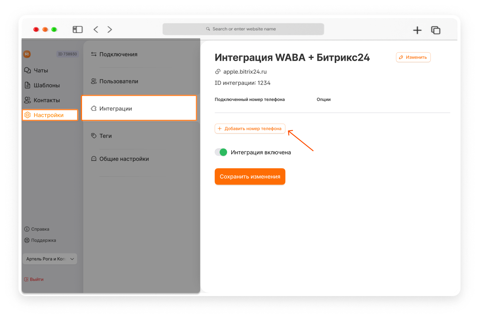The image size is (479, 318).
Task: Click the browser address search field
Action: click(243, 29)
